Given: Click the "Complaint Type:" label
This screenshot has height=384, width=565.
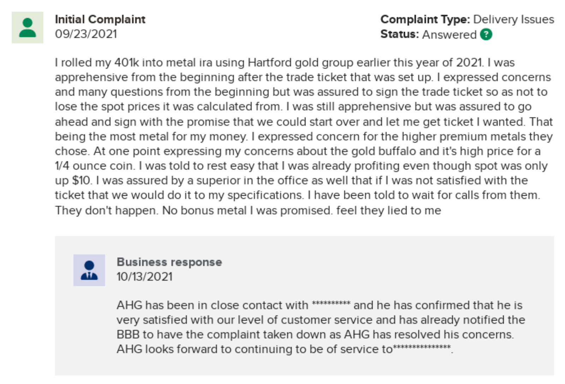Looking at the screenshot, I should pos(425,19).
